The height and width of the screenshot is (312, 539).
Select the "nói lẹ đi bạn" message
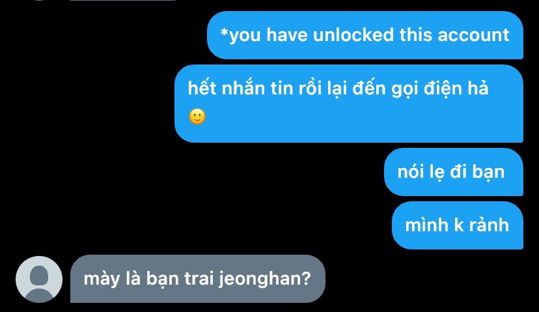(x=454, y=172)
